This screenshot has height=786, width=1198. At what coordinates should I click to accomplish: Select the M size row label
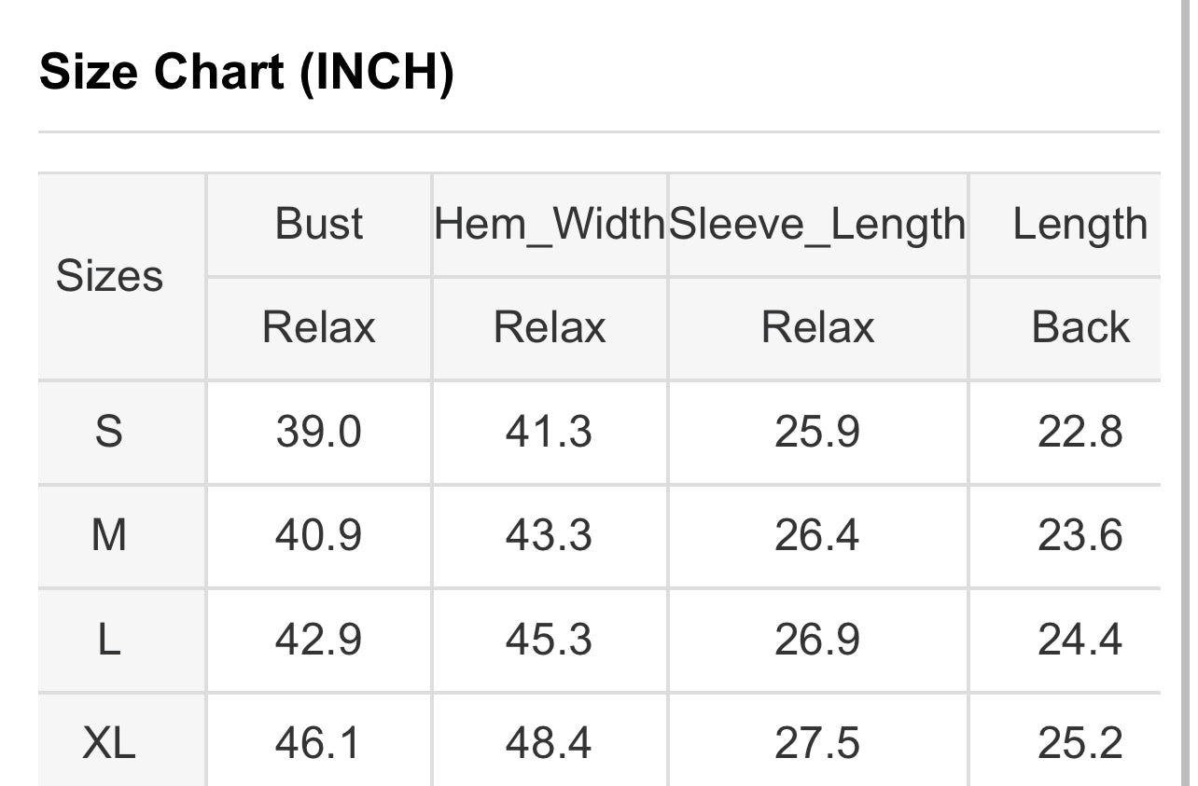109,536
